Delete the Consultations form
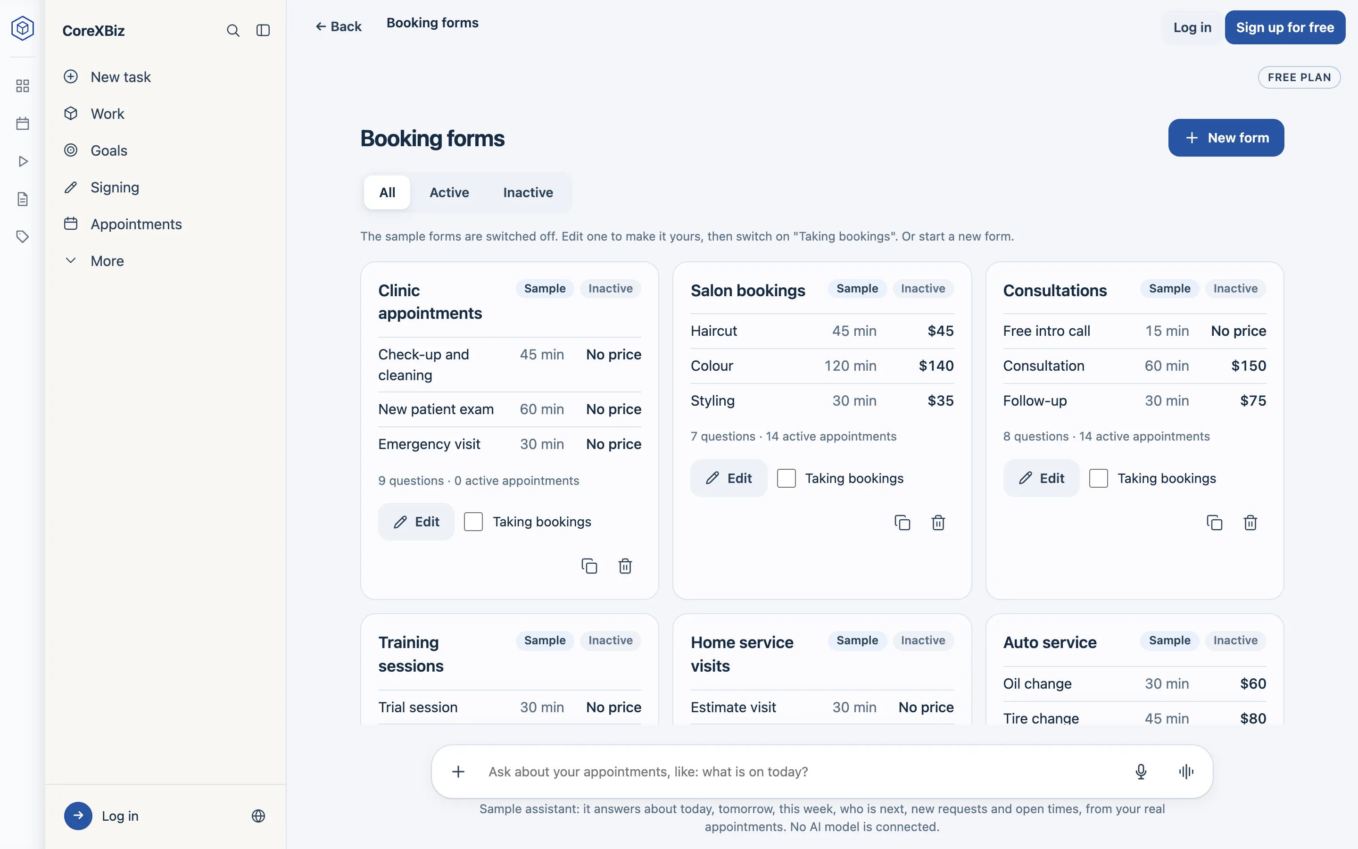The height and width of the screenshot is (849, 1358). click(1250, 523)
